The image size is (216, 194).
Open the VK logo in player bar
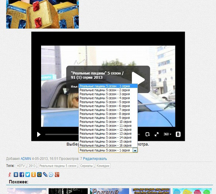tap(178, 135)
